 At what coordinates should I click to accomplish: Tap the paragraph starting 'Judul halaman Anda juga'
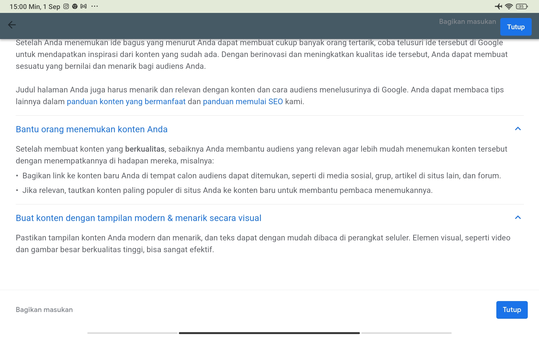pos(260,96)
